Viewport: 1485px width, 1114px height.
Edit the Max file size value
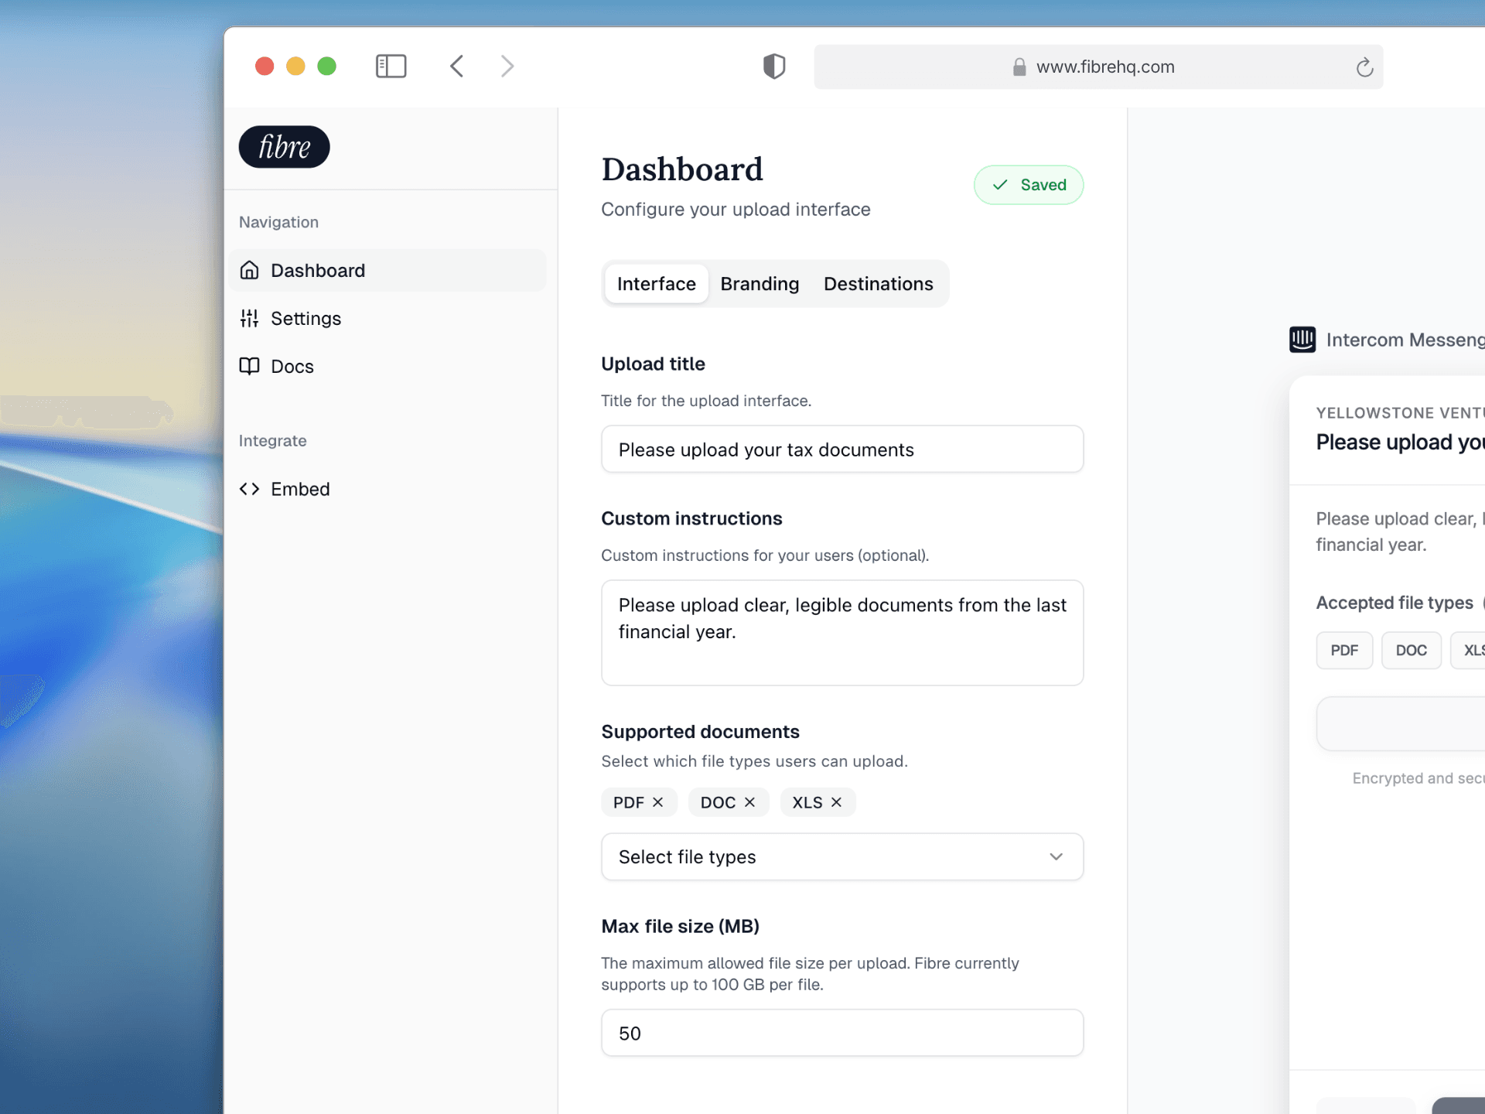[x=841, y=1032]
